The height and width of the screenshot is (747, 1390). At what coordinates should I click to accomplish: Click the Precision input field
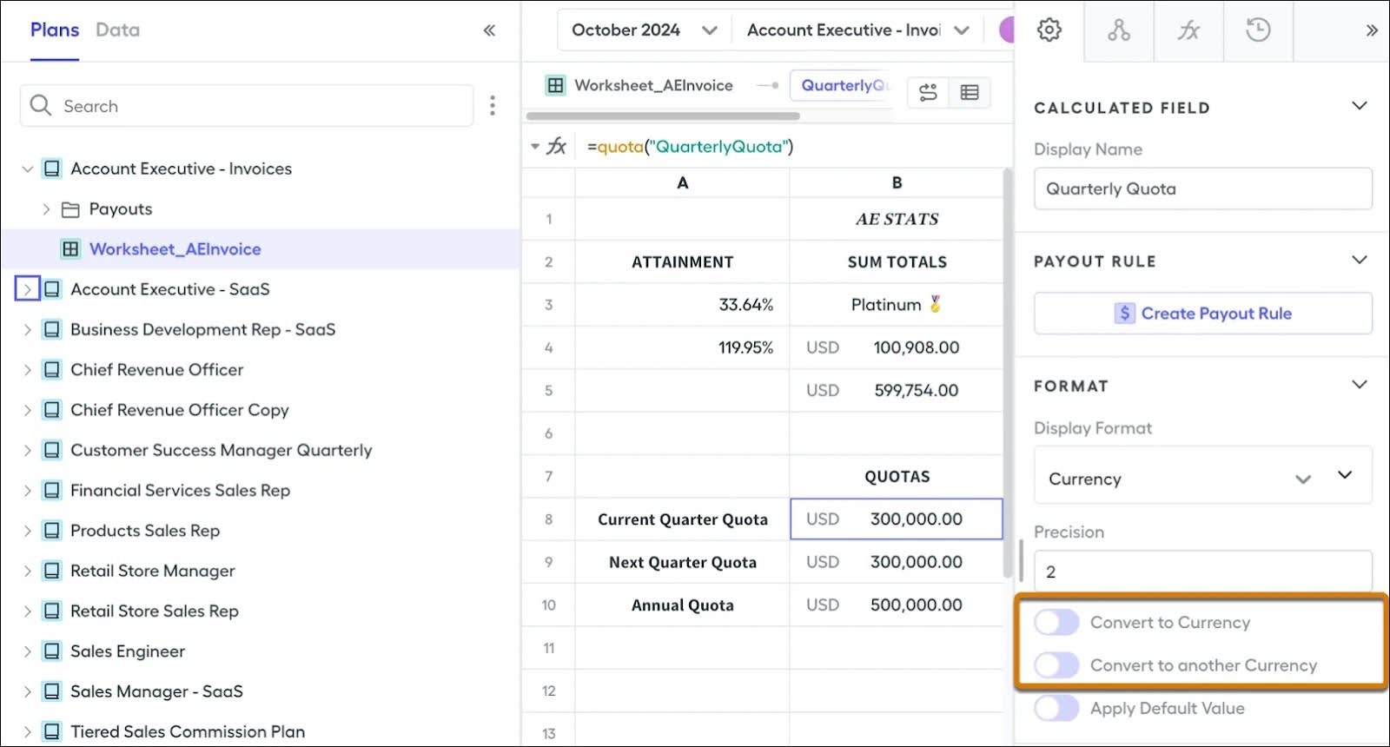tap(1203, 572)
